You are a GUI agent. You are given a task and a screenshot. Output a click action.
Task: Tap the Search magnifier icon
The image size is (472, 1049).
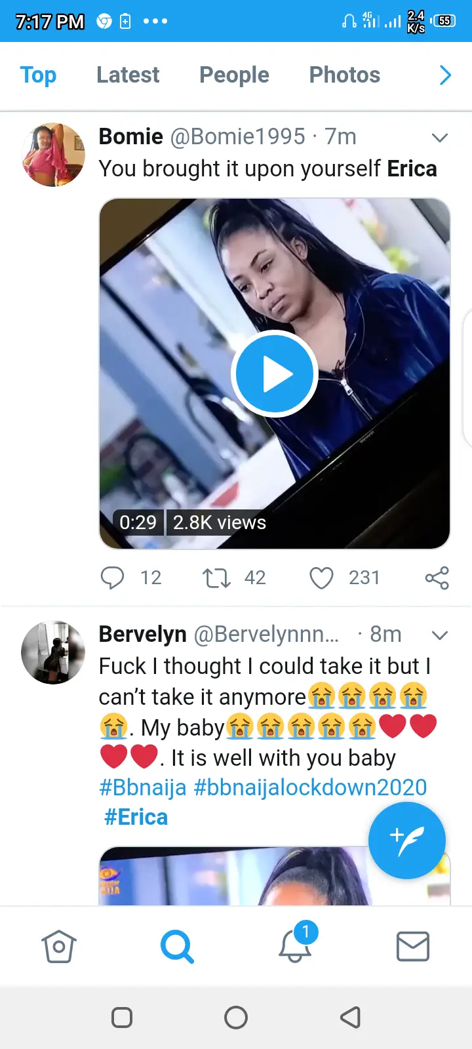coord(177,947)
